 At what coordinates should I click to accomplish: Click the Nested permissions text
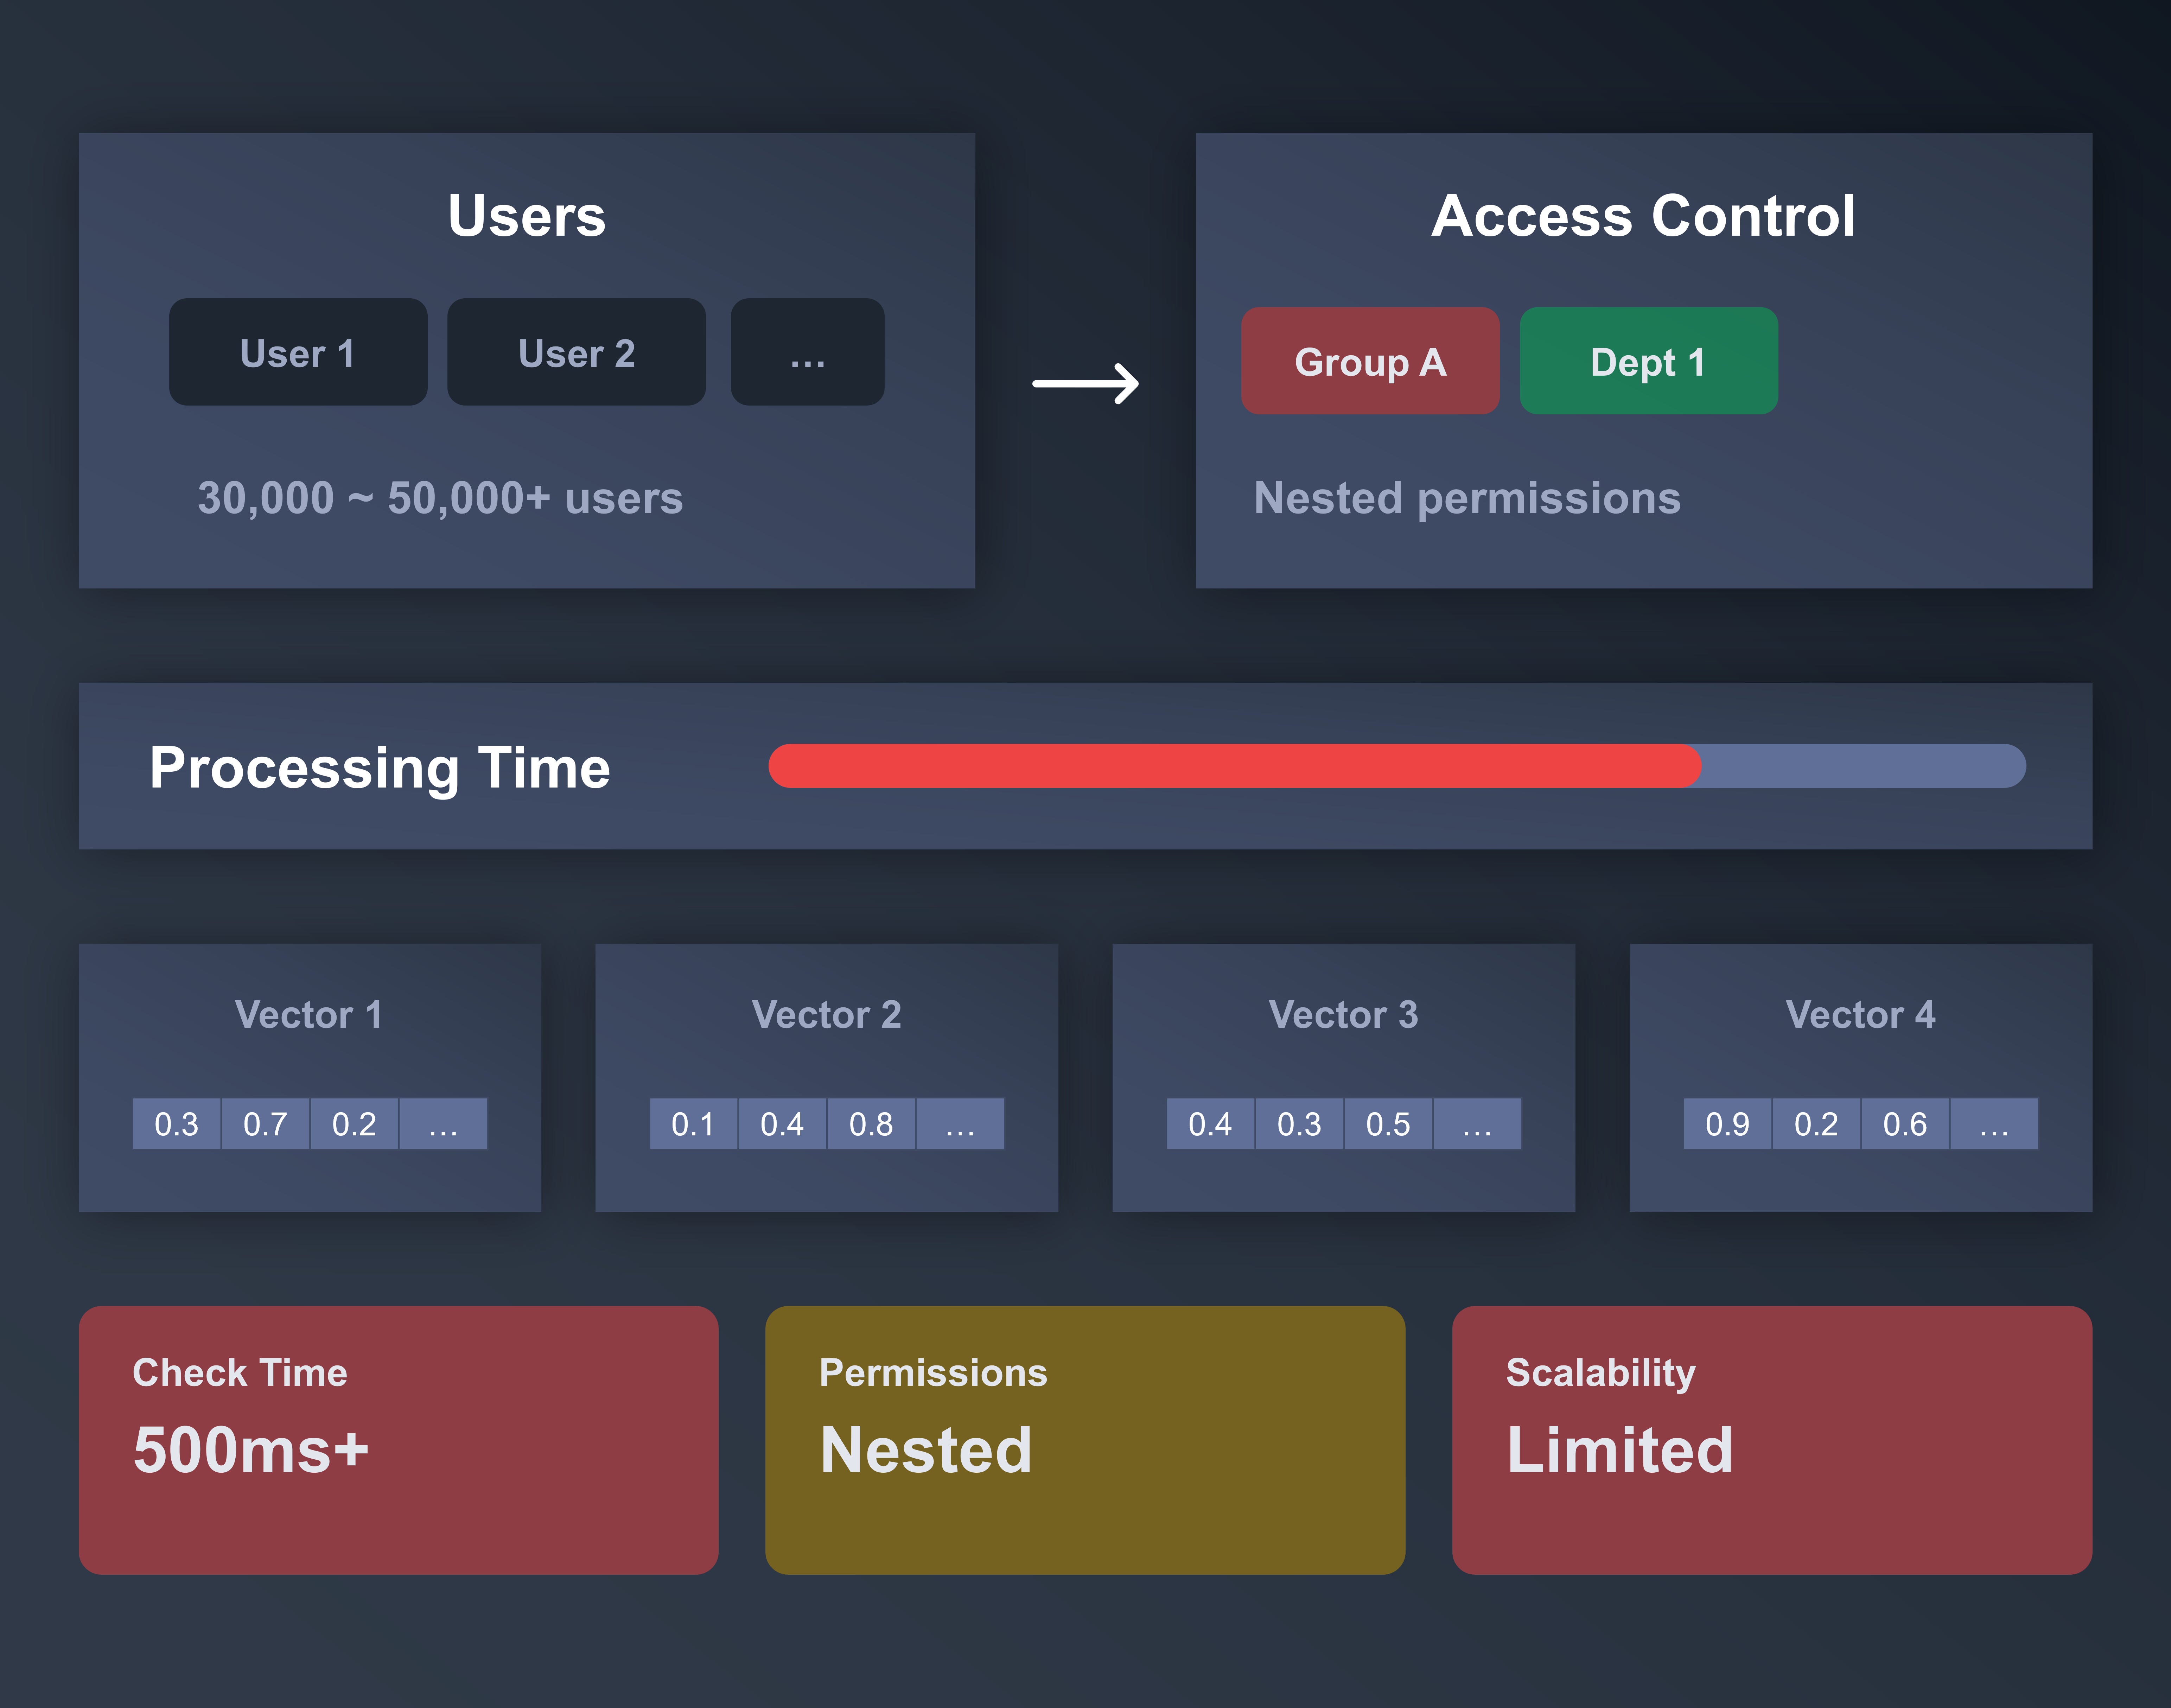[1467, 498]
